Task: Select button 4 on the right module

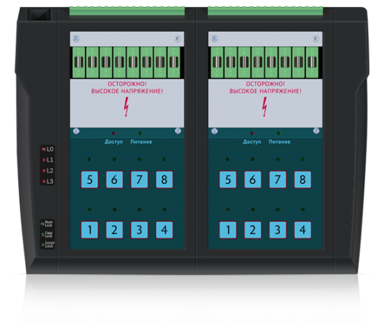Action: [302, 230]
